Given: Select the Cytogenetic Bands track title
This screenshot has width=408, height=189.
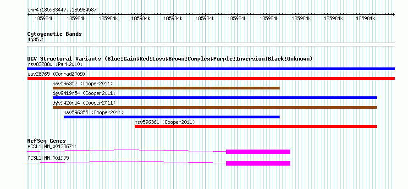Looking at the screenshot, I should point(55,34).
